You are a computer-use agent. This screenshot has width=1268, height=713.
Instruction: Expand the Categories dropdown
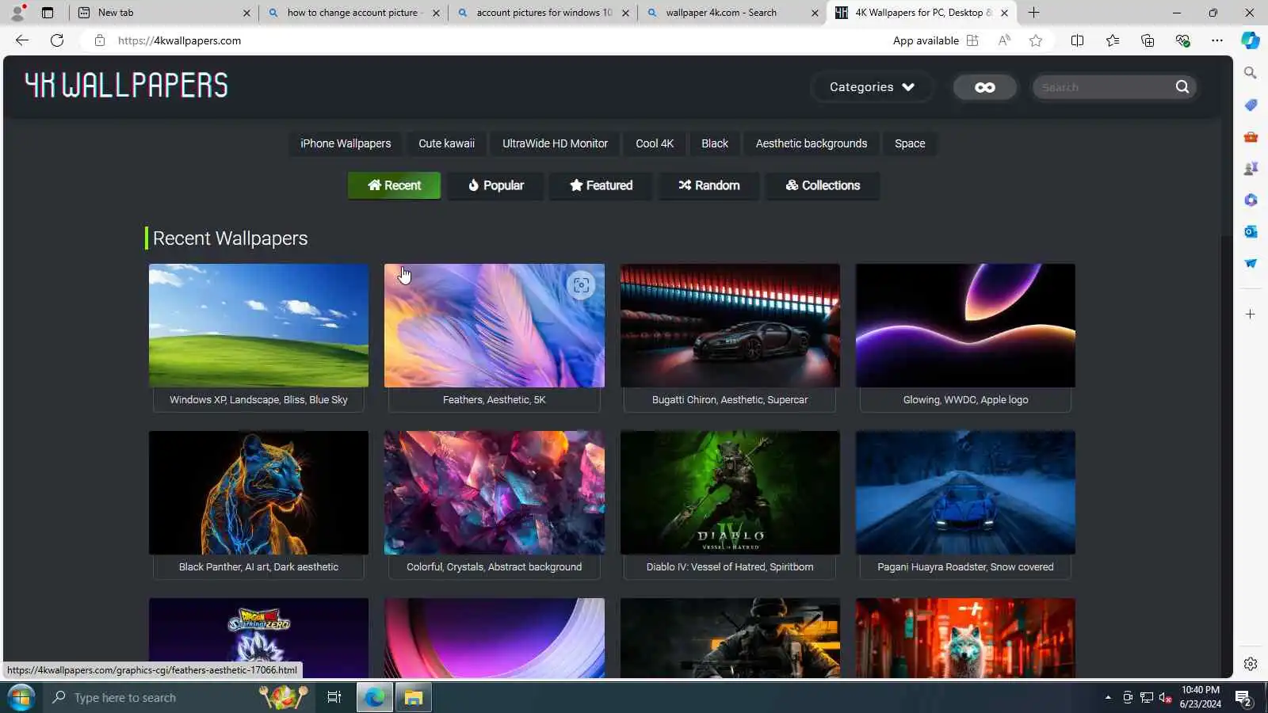872,87
